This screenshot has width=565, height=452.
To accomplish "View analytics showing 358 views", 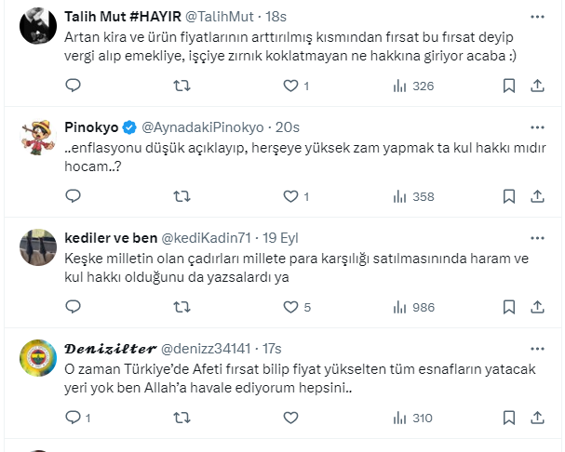I will (413, 196).
